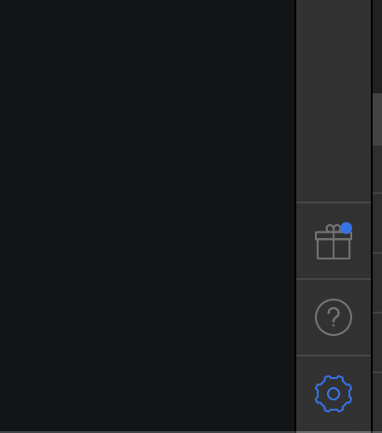Select the gift sidebar cell below the divider
The image size is (382, 433).
pos(334,241)
